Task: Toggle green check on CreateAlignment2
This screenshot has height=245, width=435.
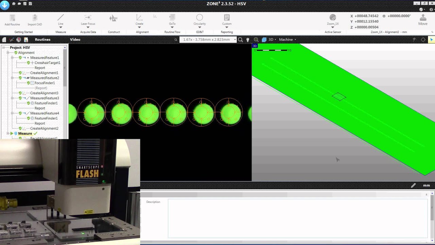Action: tap(20, 128)
